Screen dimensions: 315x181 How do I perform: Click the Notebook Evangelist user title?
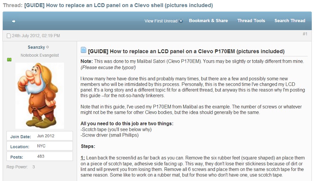(x=40, y=55)
